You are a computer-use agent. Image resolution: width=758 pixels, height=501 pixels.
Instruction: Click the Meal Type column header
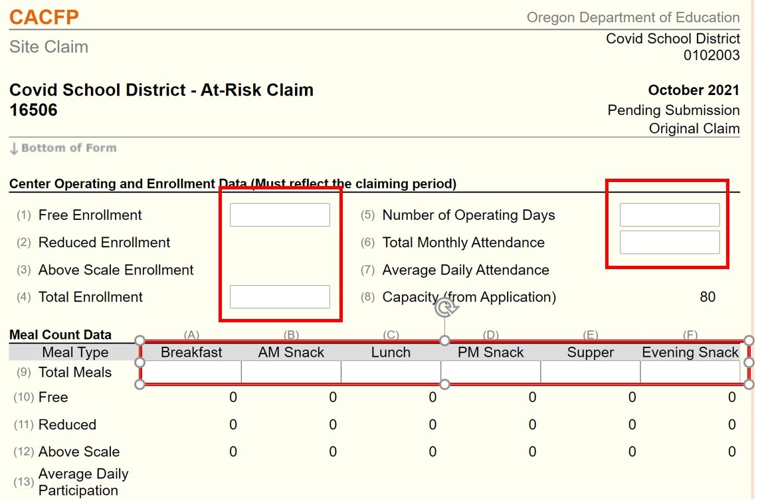pos(76,352)
